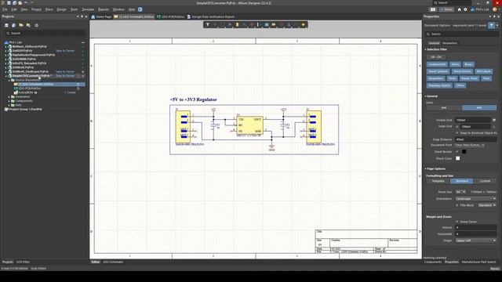Click the Place Directive icon in Active Bar
Viewport: 502px width, 282px height.
(282, 24)
